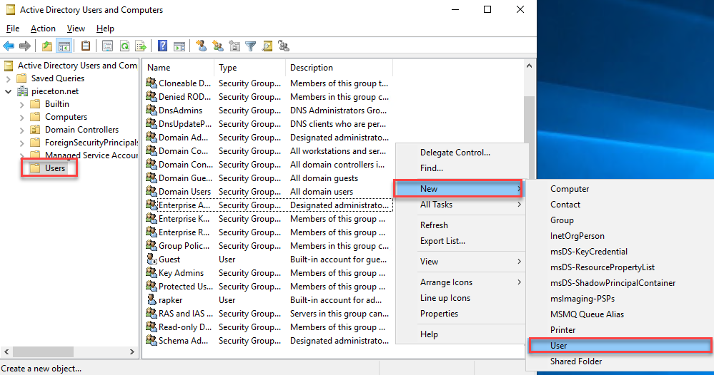Choose Computer from the New submenu
The image size is (714, 375).
(620, 189)
